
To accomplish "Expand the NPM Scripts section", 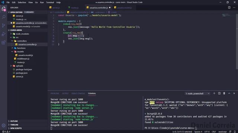I will pyautogui.click(x=16, y=128).
